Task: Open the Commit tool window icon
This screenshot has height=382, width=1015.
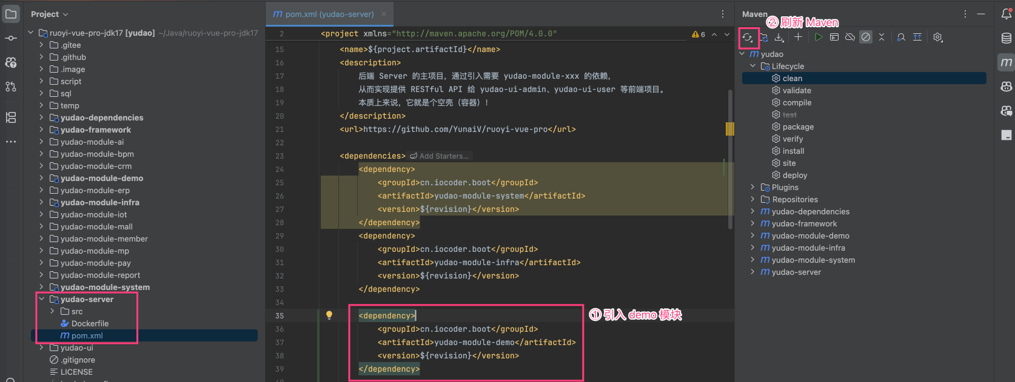Action: (11, 38)
